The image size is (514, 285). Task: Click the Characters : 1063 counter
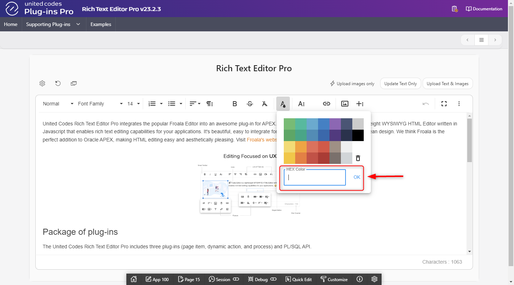[442, 262]
